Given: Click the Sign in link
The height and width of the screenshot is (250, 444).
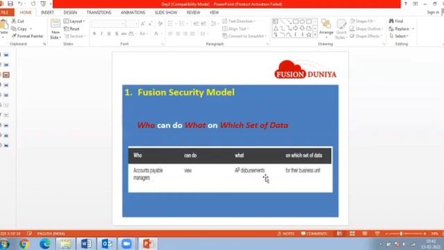Looking at the screenshot, I should click(433, 12).
